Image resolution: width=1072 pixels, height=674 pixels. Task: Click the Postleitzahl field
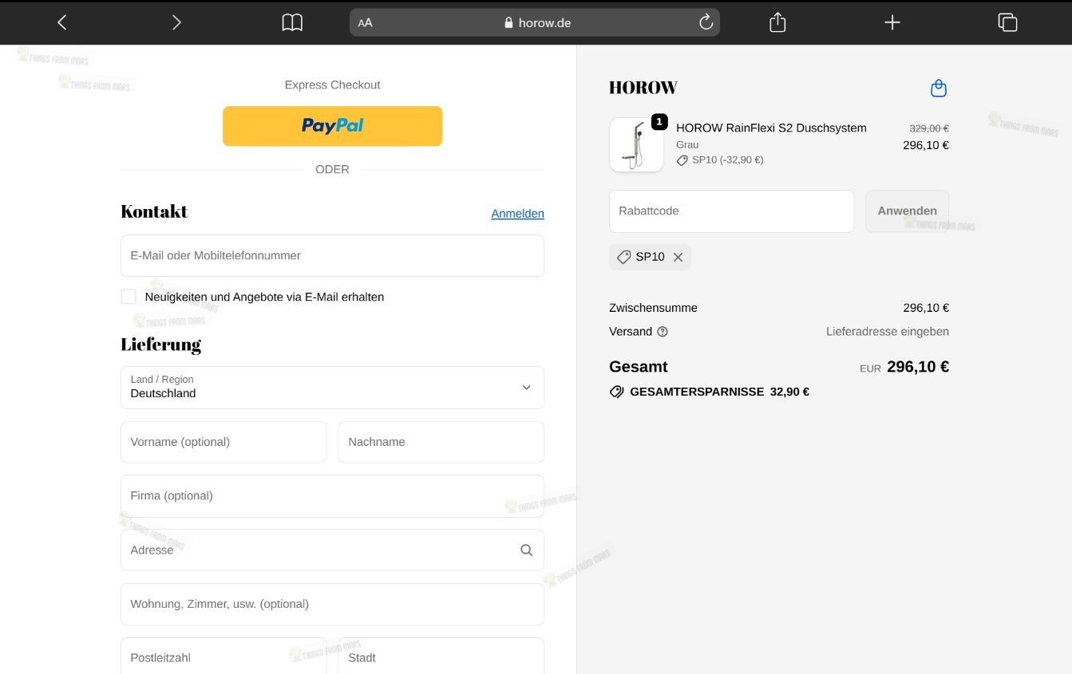coord(223,656)
